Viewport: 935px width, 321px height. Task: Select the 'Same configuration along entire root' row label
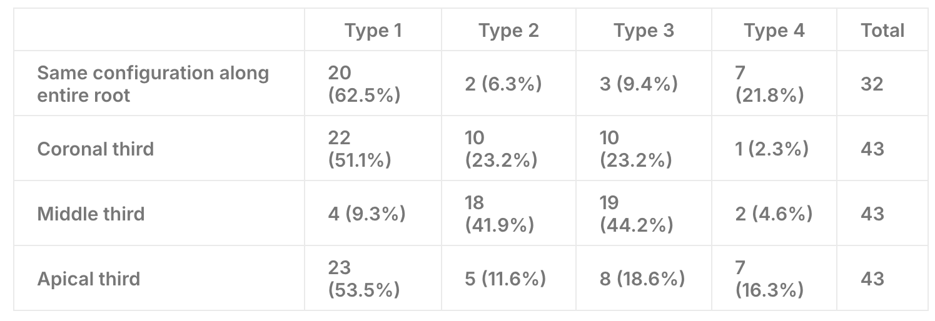153,84
